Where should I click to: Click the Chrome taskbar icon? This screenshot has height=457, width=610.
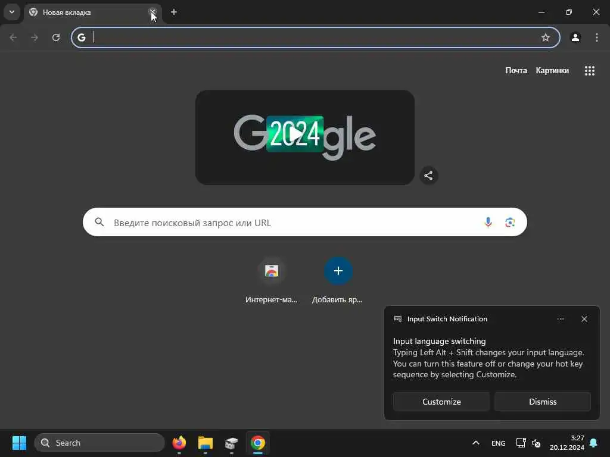(x=257, y=443)
